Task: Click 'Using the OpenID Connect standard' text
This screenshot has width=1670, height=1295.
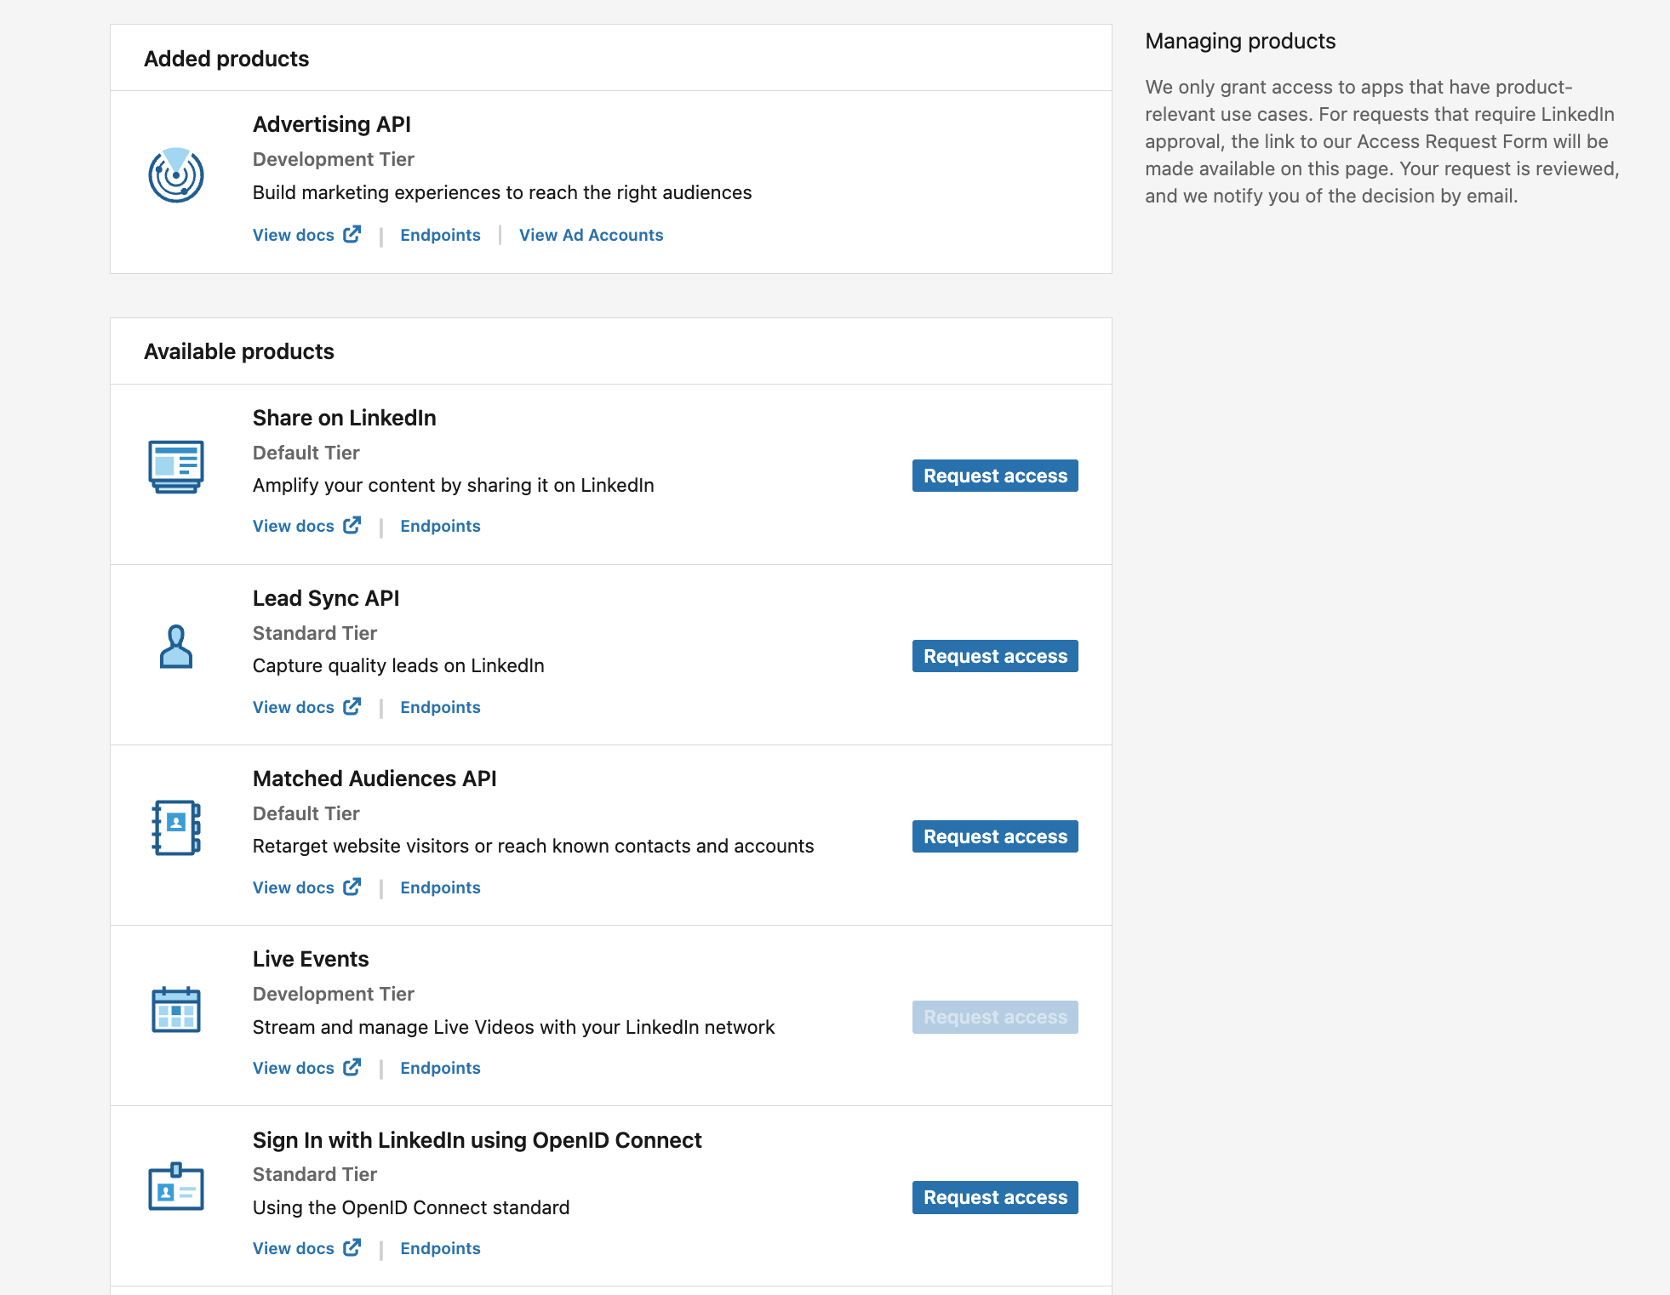Action: tap(411, 1207)
